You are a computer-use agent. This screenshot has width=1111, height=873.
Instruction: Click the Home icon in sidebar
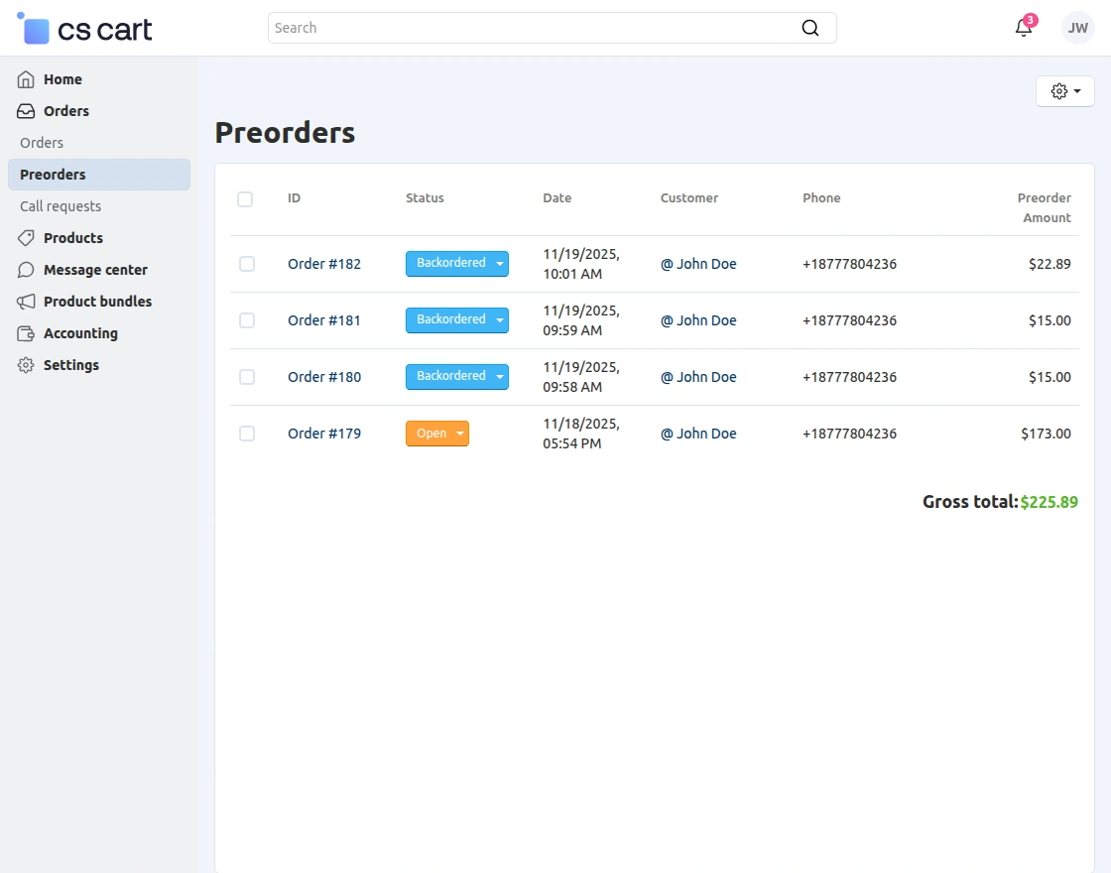[x=26, y=79]
